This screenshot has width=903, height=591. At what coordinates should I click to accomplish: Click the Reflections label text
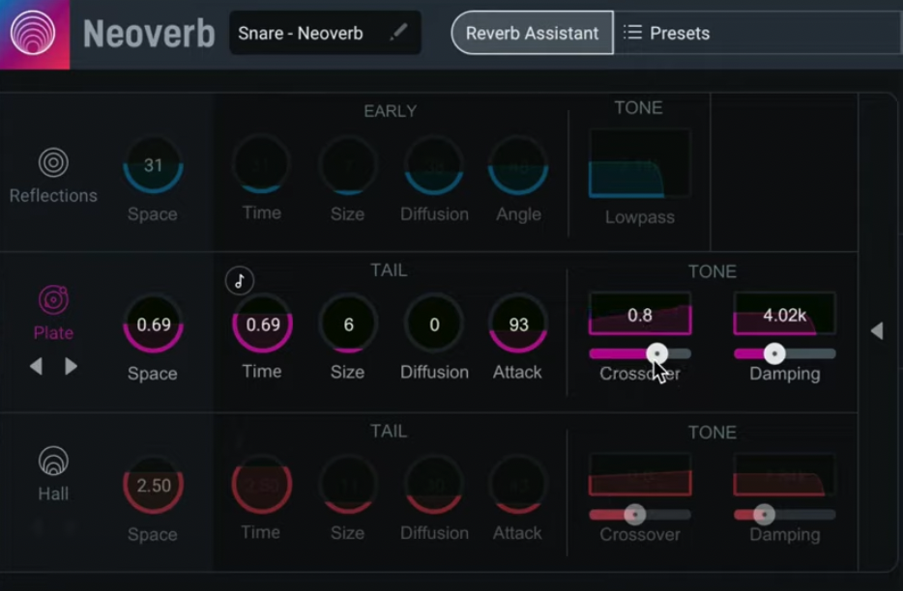(53, 196)
